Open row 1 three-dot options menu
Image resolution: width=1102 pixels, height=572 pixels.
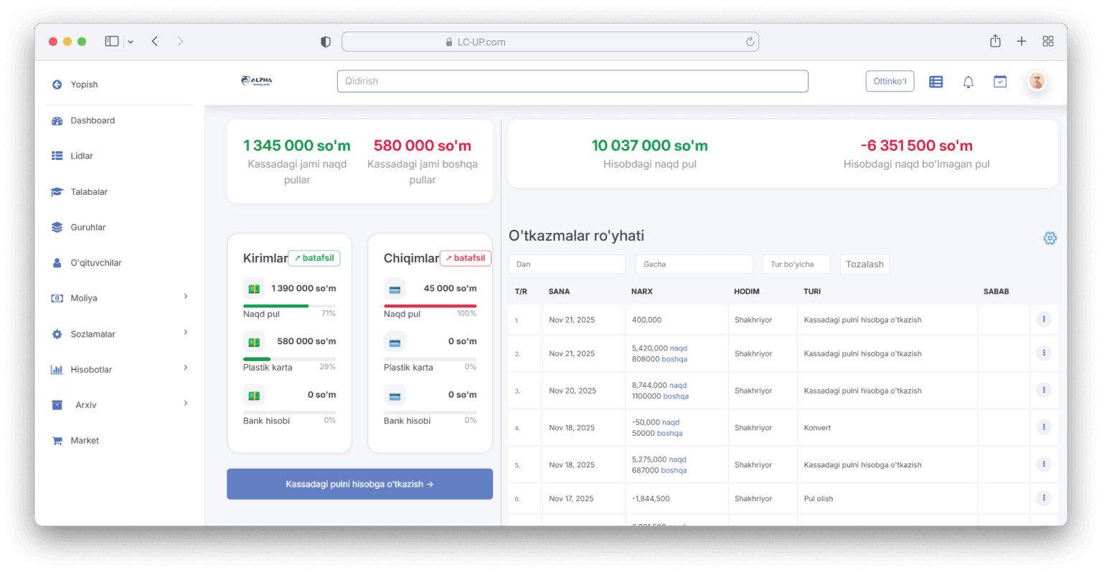coord(1043,319)
